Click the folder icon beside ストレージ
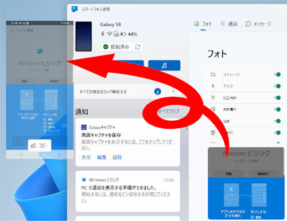Screen dimensions: 287x221 pyautogui.click(x=213, y=74)
